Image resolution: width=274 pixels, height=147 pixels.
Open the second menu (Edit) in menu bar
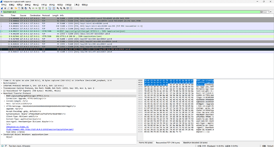pyautogui.click(x=12, y=5)
